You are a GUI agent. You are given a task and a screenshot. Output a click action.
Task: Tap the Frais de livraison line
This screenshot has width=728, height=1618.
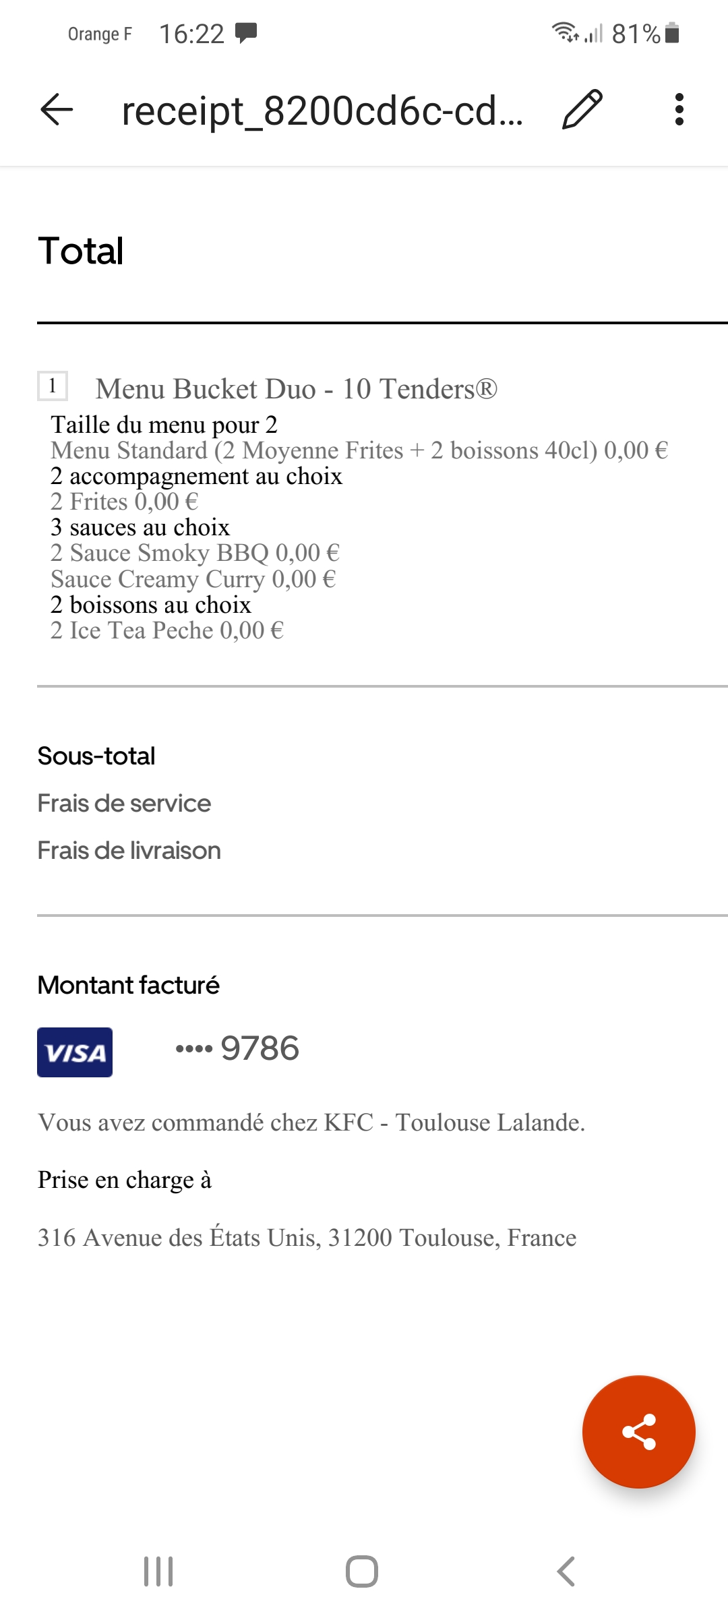[129, 851]
